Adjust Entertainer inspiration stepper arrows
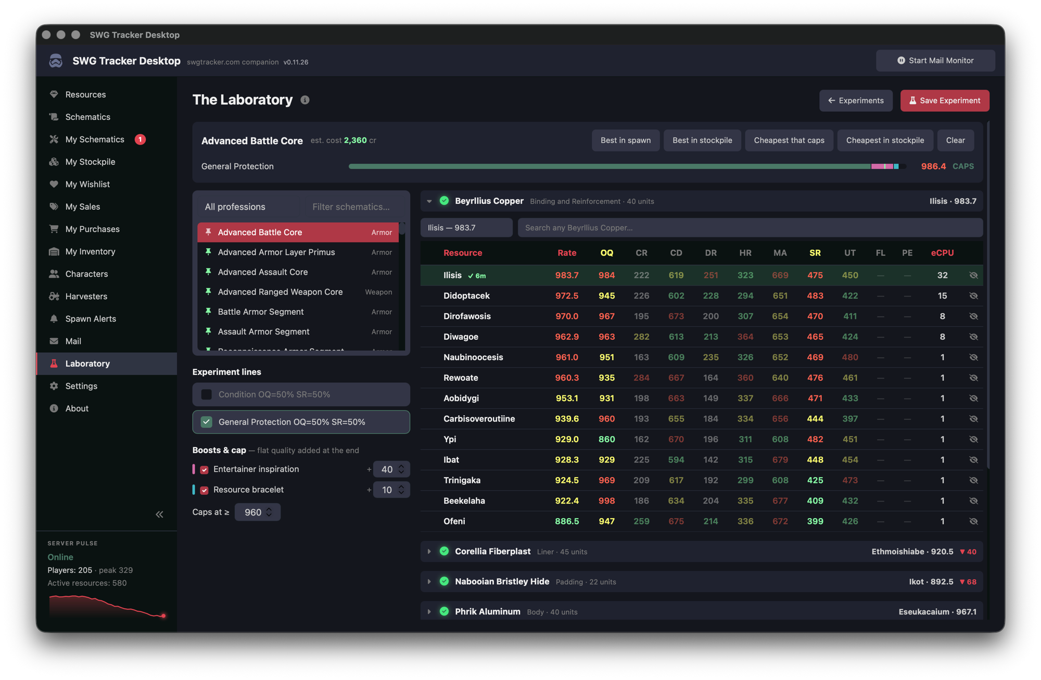This screenshot has height=680, width=1041. [x=401, y=469]
